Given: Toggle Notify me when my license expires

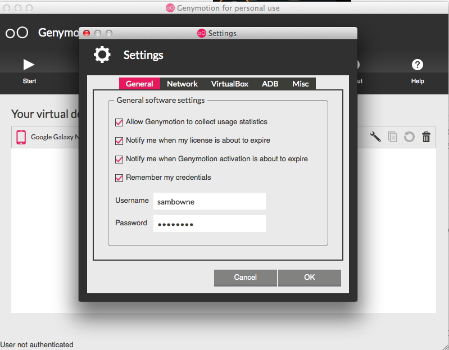Looking at the screenshot, I should tap(119, 141).
